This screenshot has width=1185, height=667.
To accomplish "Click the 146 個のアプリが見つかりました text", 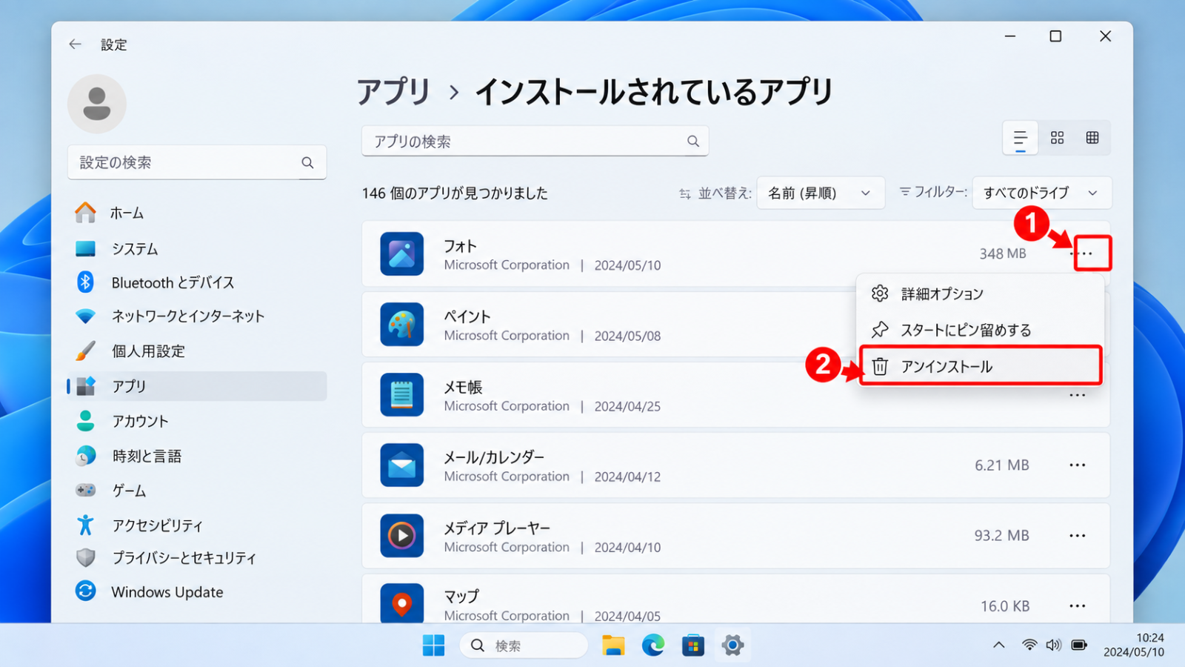I will [x=455, y=193].
